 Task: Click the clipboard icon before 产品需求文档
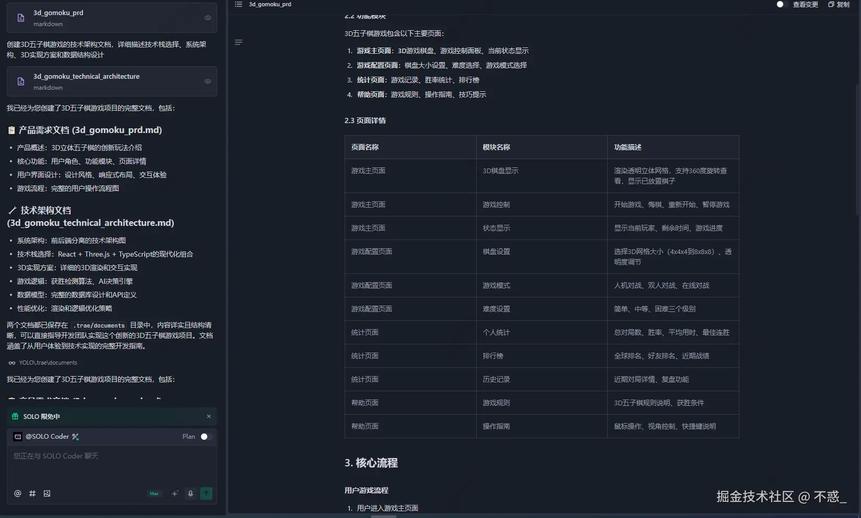click(x=11, y=130)
